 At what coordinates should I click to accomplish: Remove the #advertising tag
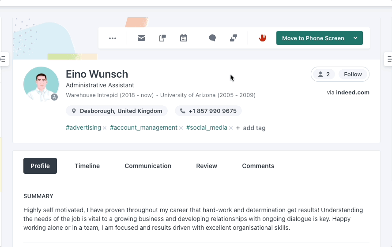pyautogui.click(x=105, y=128)
